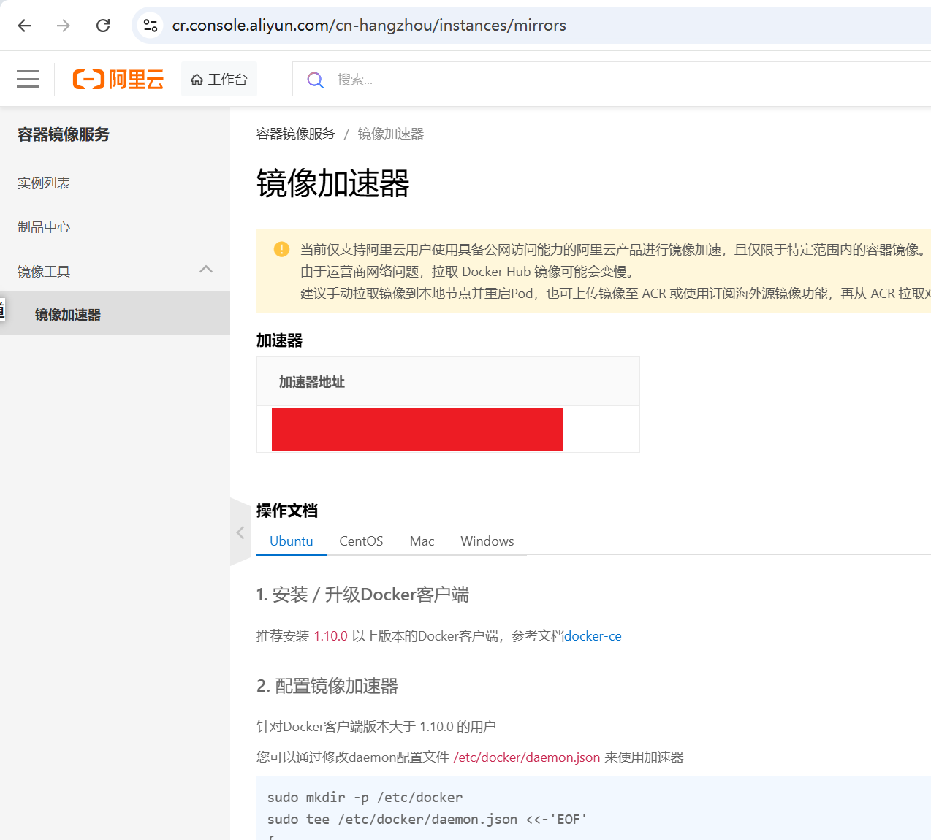Click the /etc/docker/daemon.json link
The image size is (931, 840).
pyautogui.click(x=526, y=757)
